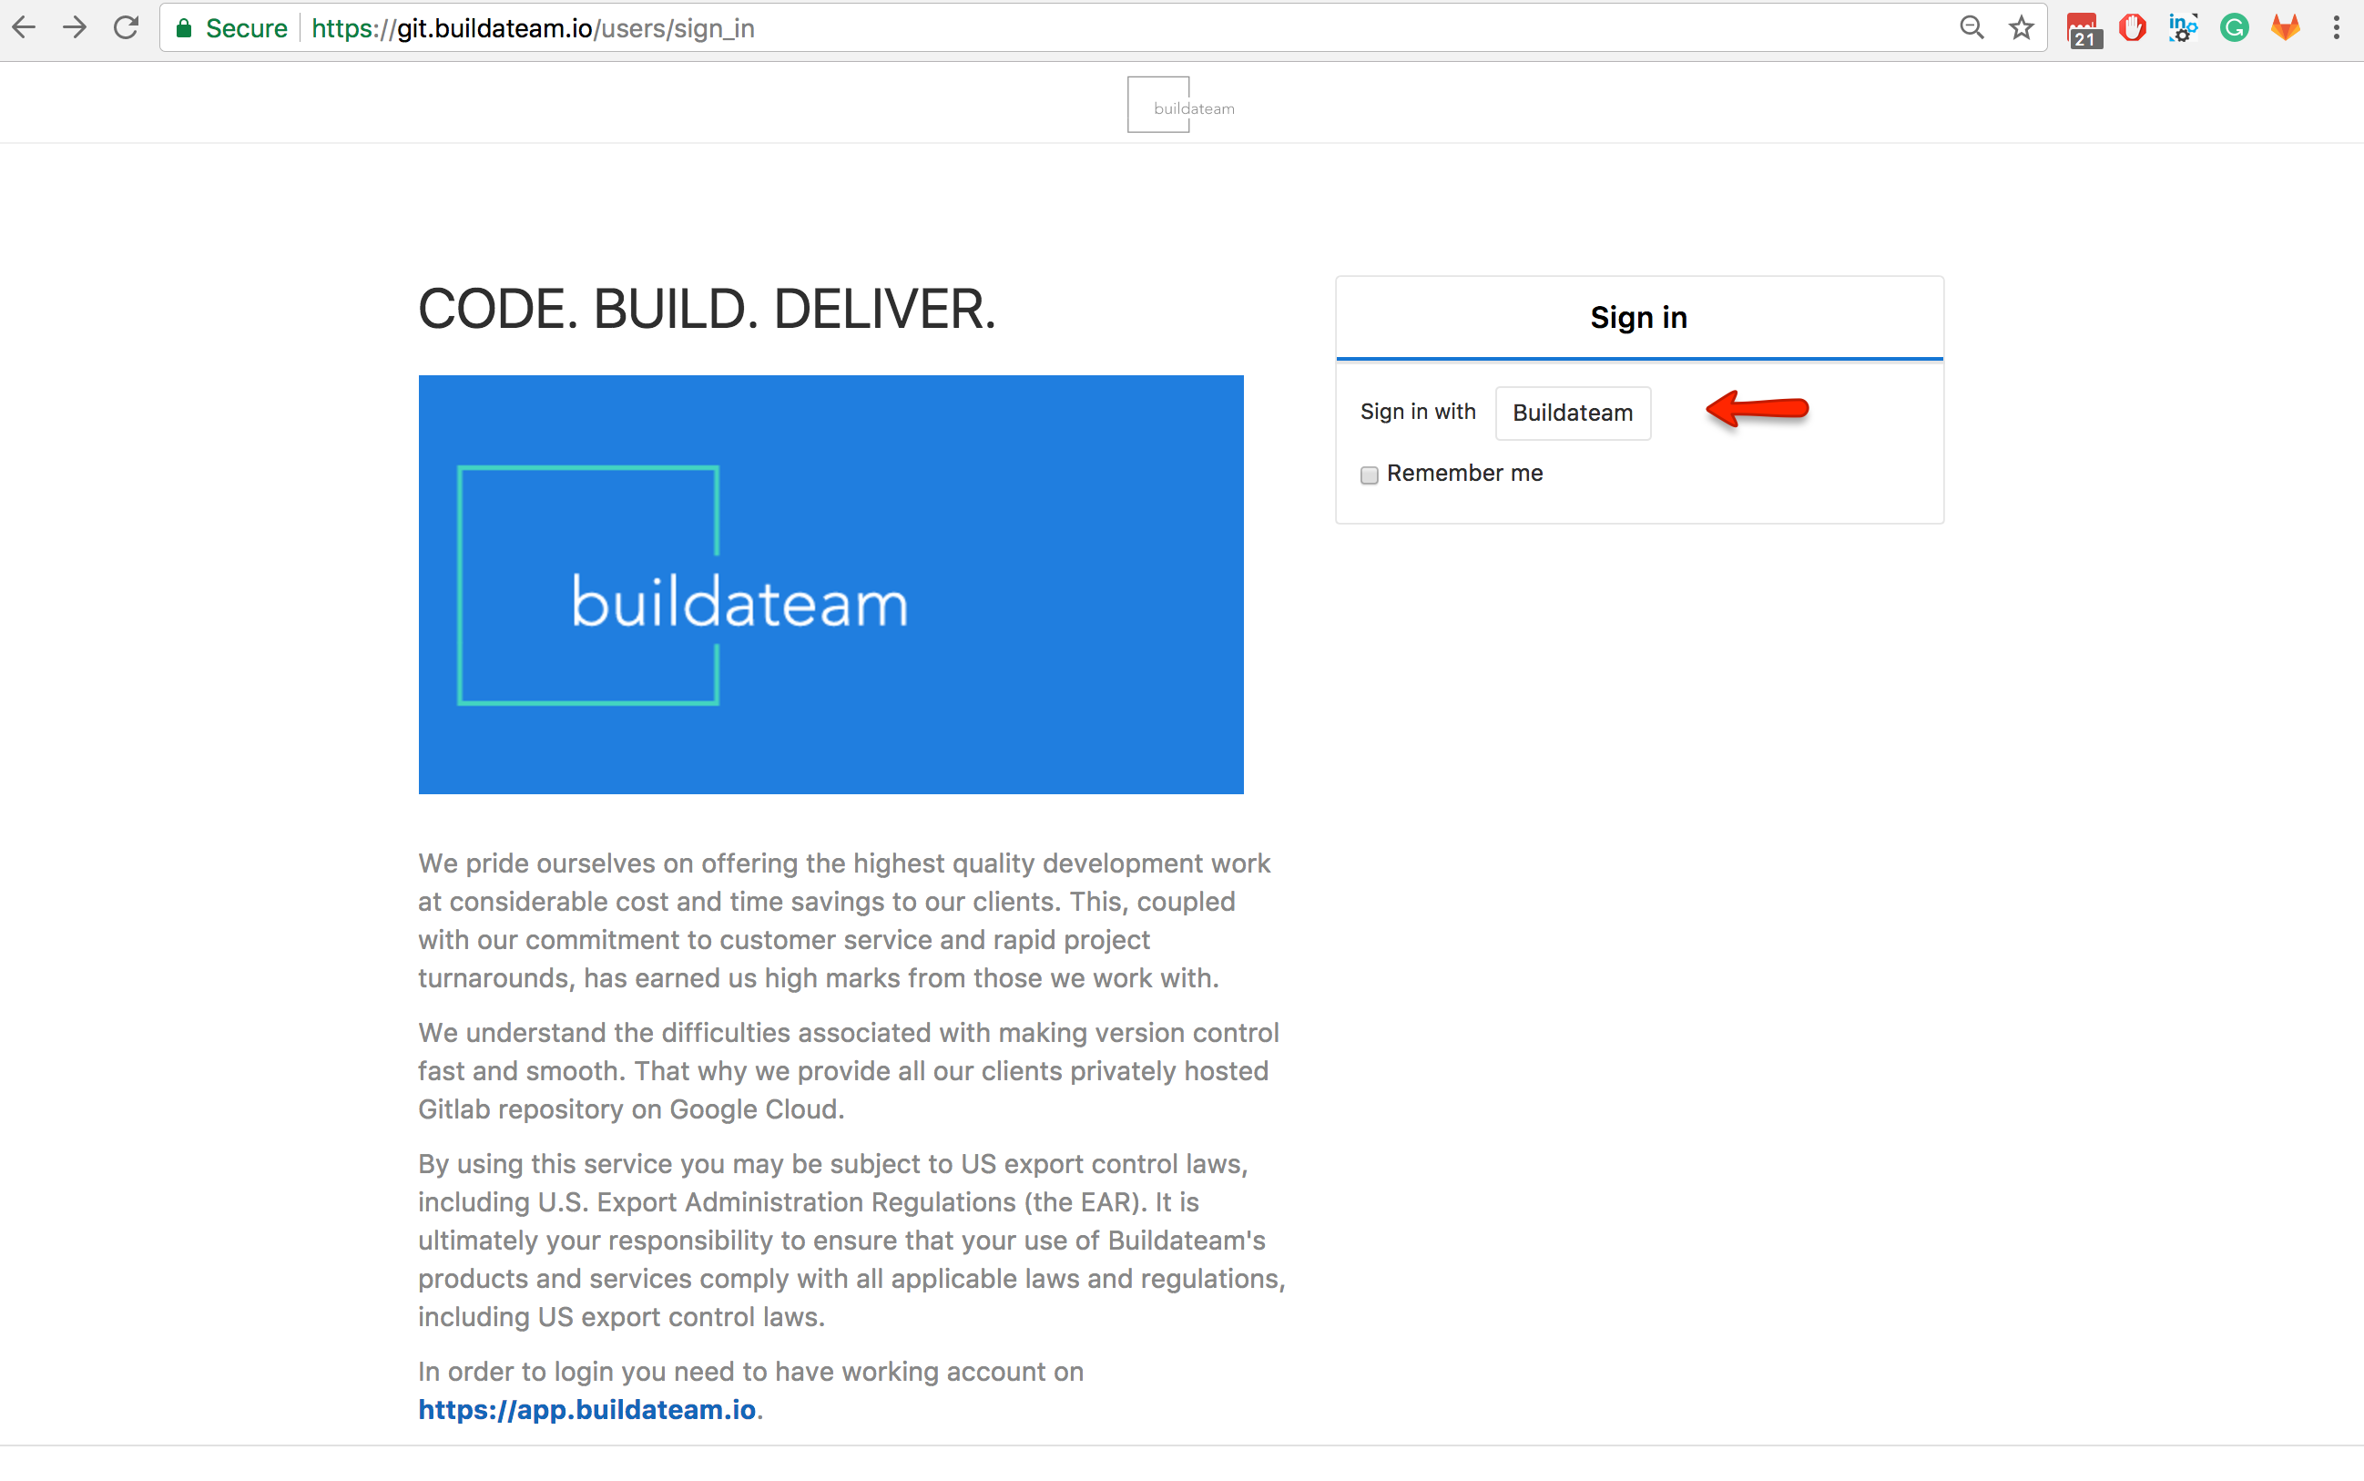This screenshot has height=1481, width=2364.
Task: Open the red shield adblock extension icon
Action: pos(2132,27)
